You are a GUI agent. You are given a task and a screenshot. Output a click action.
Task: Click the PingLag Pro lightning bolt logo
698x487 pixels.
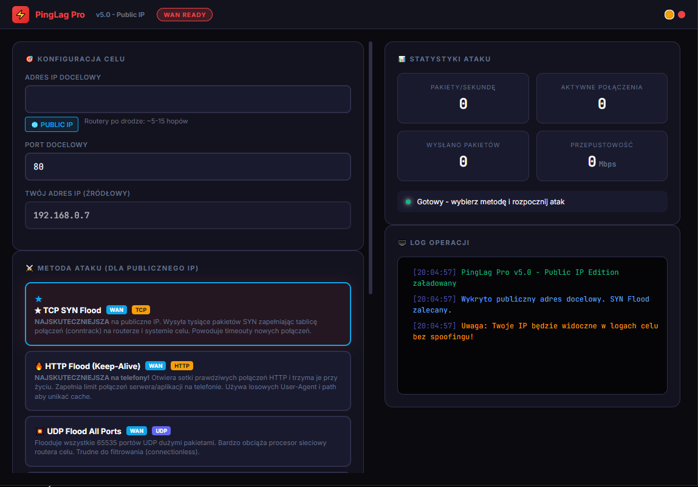(21, 15)
